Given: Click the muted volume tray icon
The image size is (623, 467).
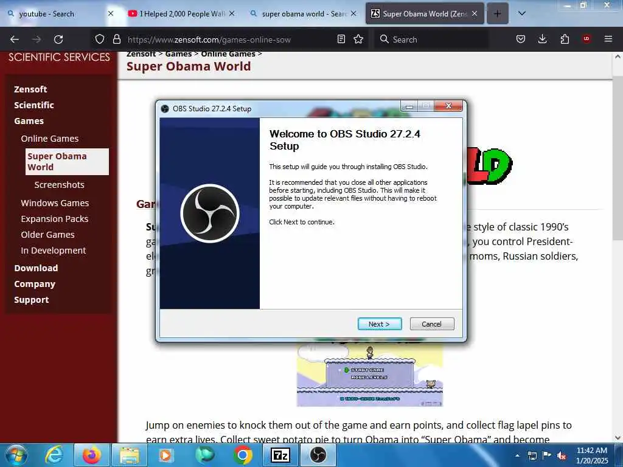Looking at the screenshot, I should pos(562,456).
